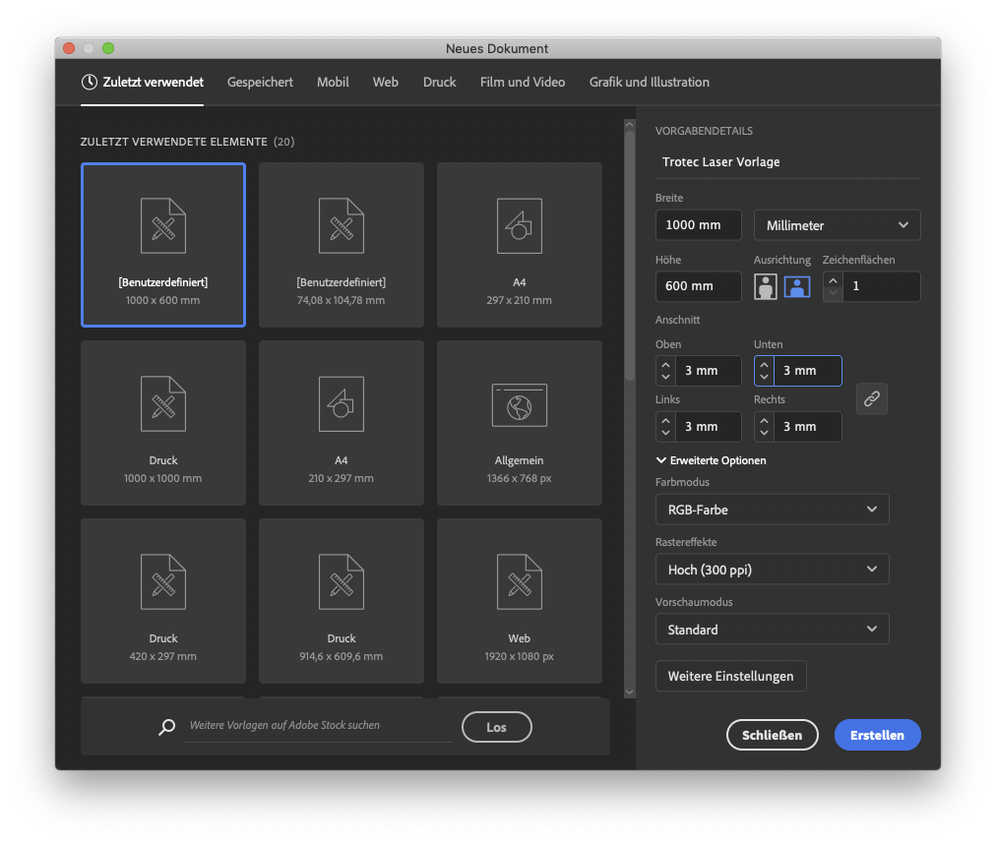Screen dimensions: 996x843
Task: Click the clock icon next to Zuletzt verwendet
Action: point(90,83)
